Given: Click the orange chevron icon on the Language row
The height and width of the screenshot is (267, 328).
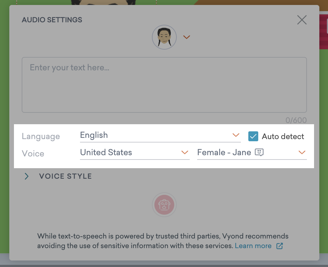Looking at the screenshot, I should coord(236,135).
